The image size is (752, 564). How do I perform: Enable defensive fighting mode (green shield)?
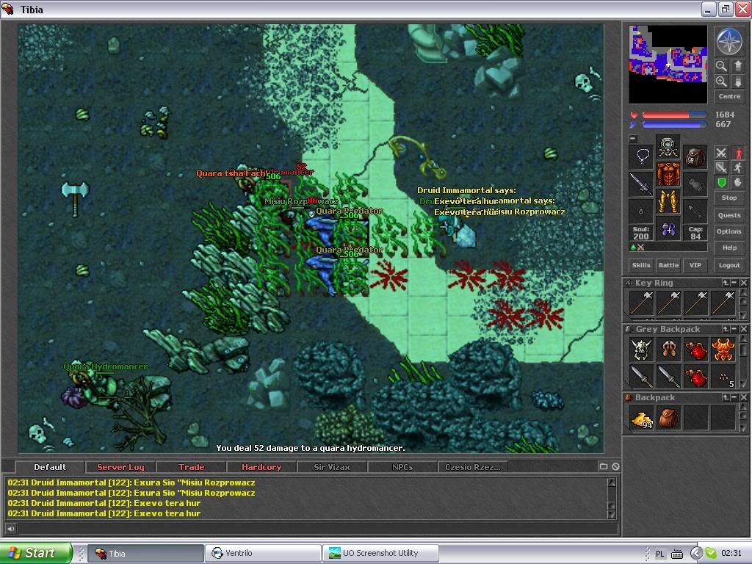point(721,182)
